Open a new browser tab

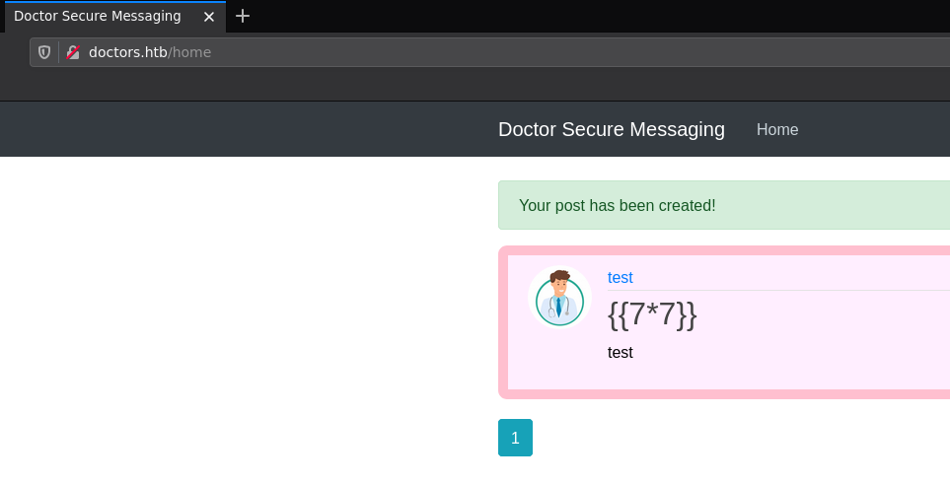tap(243, 16)
